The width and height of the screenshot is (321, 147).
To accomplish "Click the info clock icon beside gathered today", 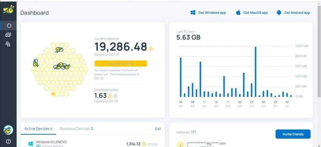I will [116, 96].
